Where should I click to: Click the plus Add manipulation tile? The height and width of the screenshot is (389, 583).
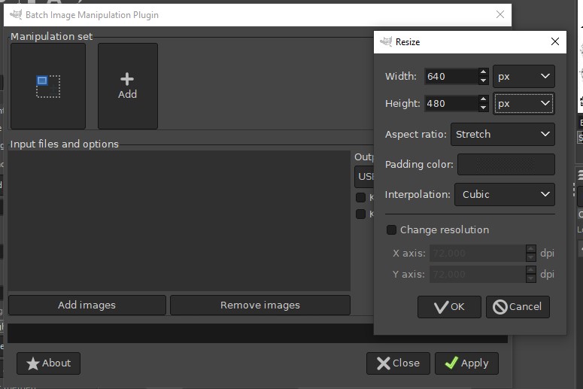click(127, 86)
